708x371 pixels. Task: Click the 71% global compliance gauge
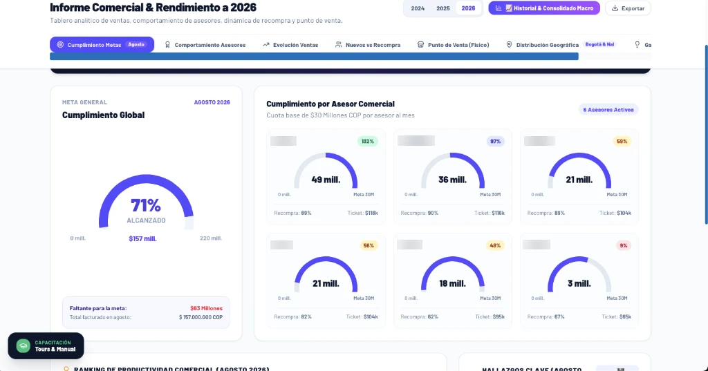[x=146, y=202]
